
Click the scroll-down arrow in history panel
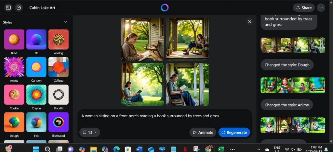(293, 129)
